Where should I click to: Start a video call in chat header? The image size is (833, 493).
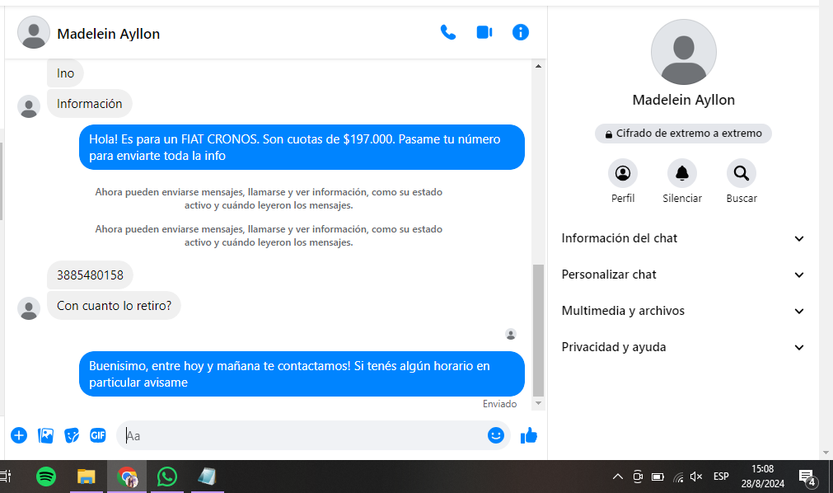coord(484,32)
